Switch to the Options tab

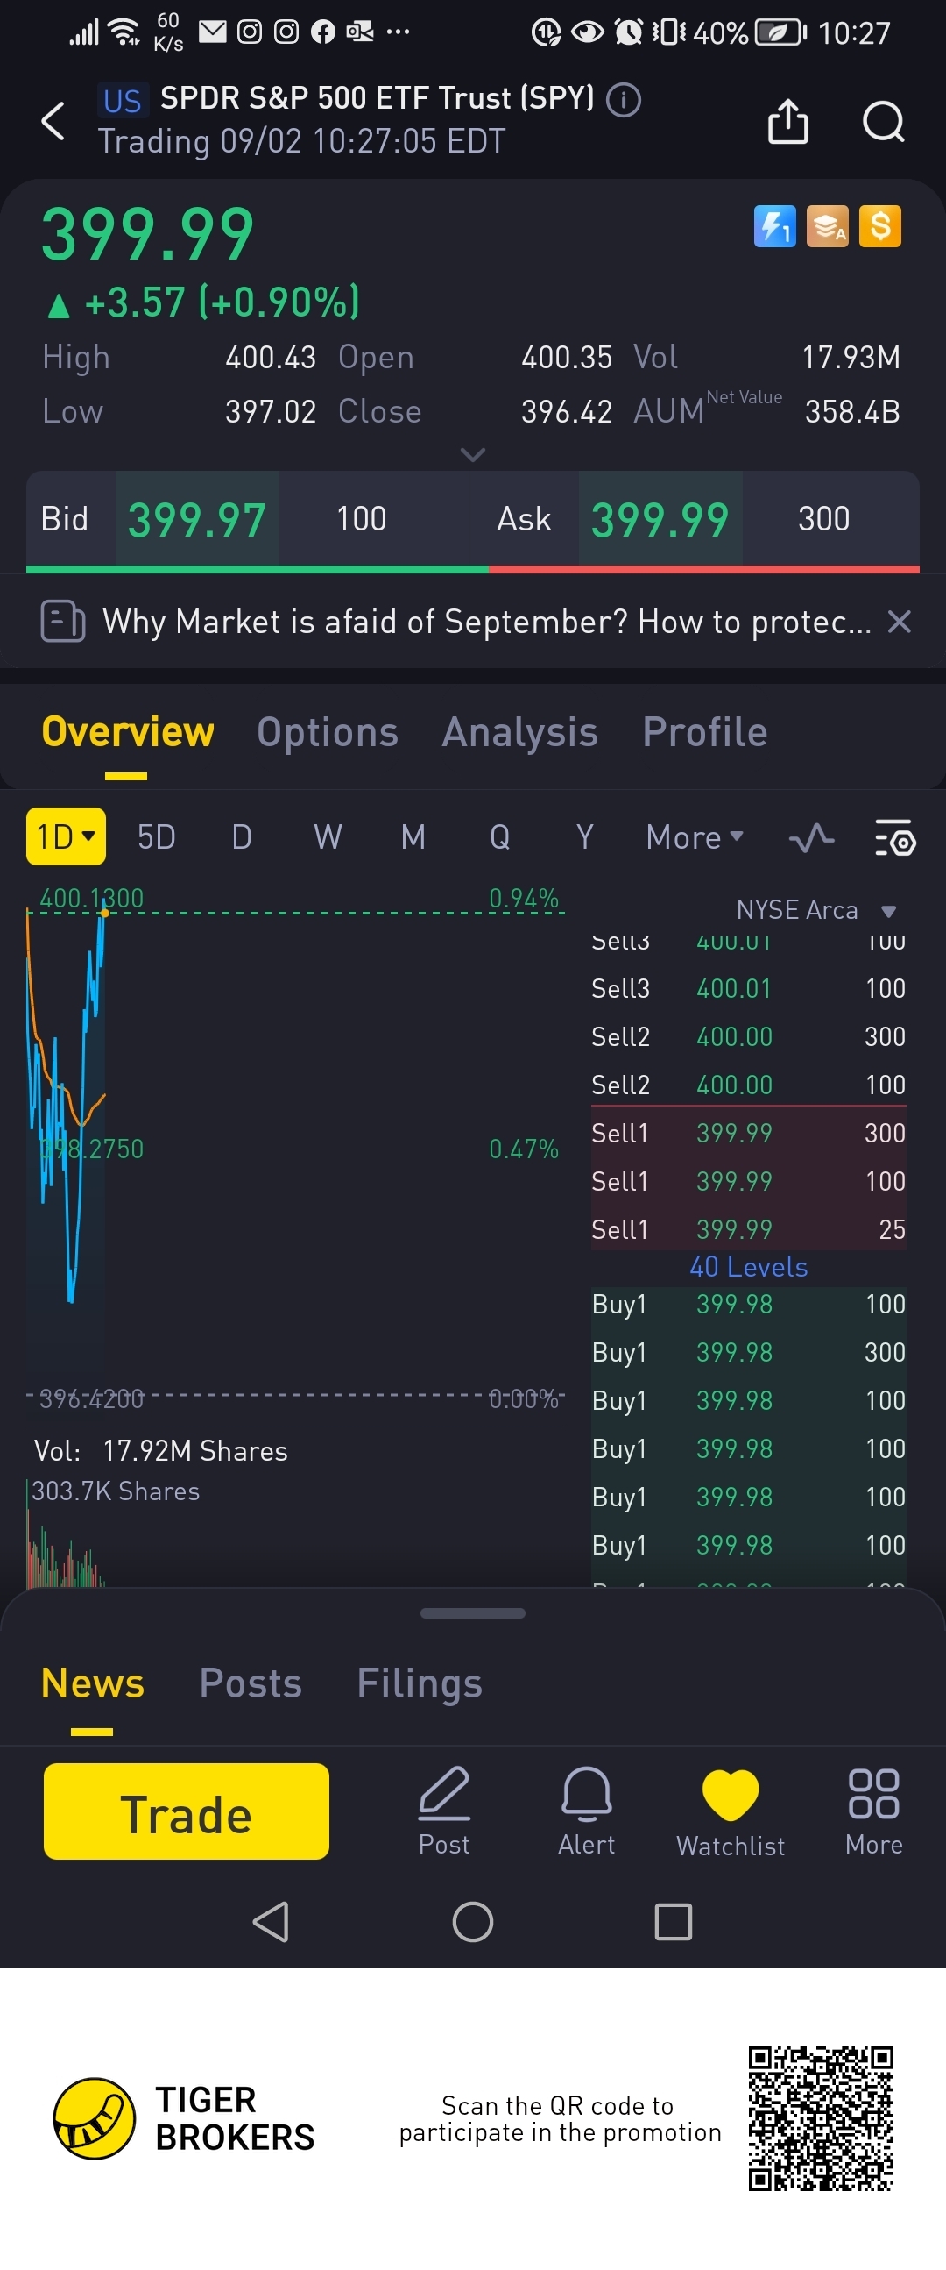click(x=328, y=732)
